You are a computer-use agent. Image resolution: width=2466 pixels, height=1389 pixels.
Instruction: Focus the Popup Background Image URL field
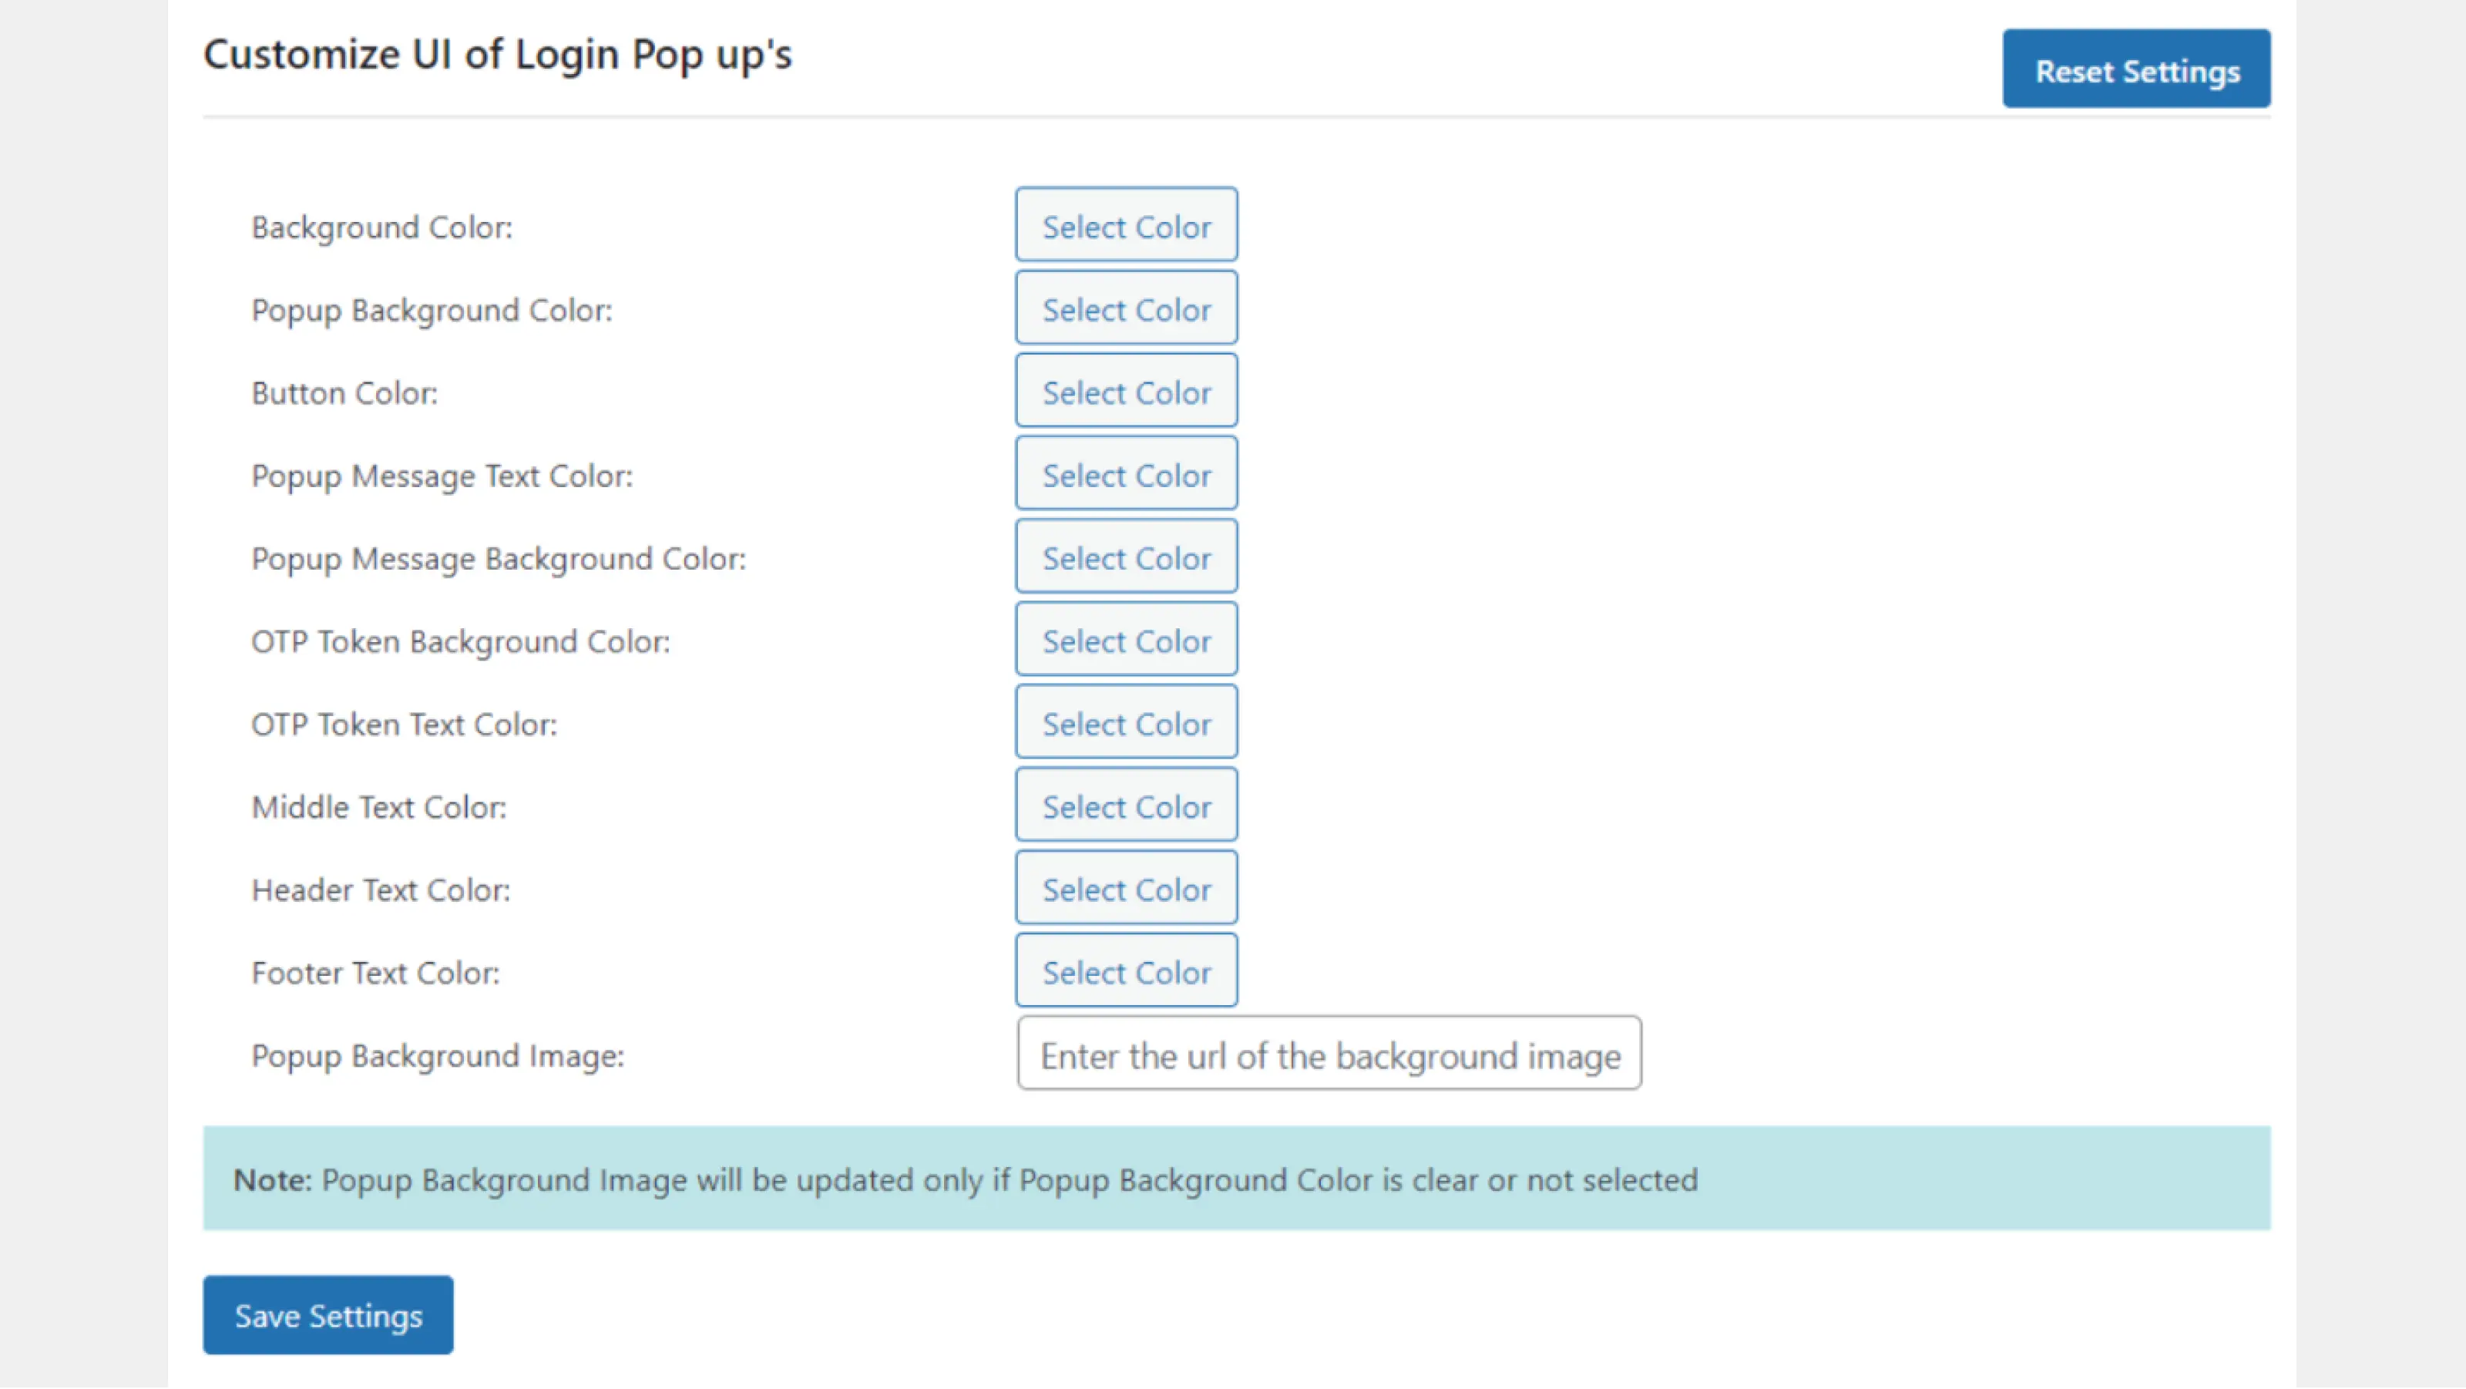[1329, 1054]
